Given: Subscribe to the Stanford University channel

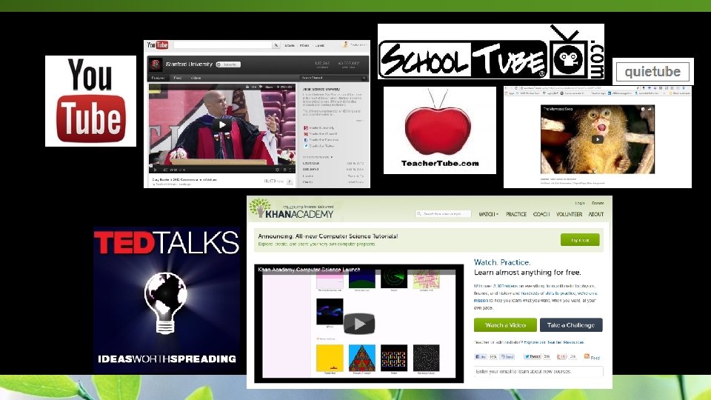Looking at the screenshot, I should (229, 64).
